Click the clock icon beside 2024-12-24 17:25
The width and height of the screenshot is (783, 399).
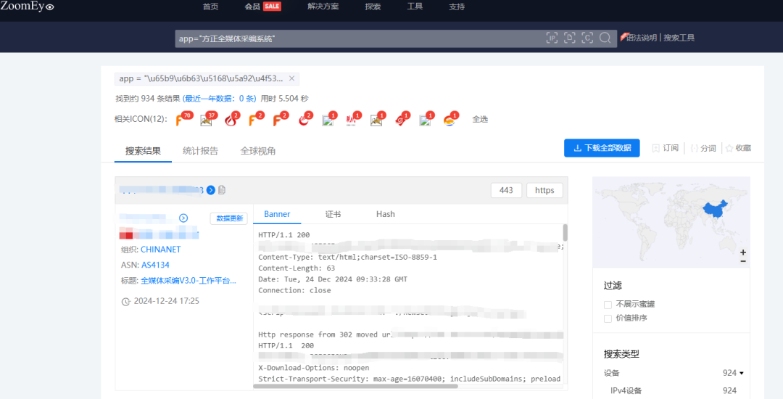[x=126, y=302]
